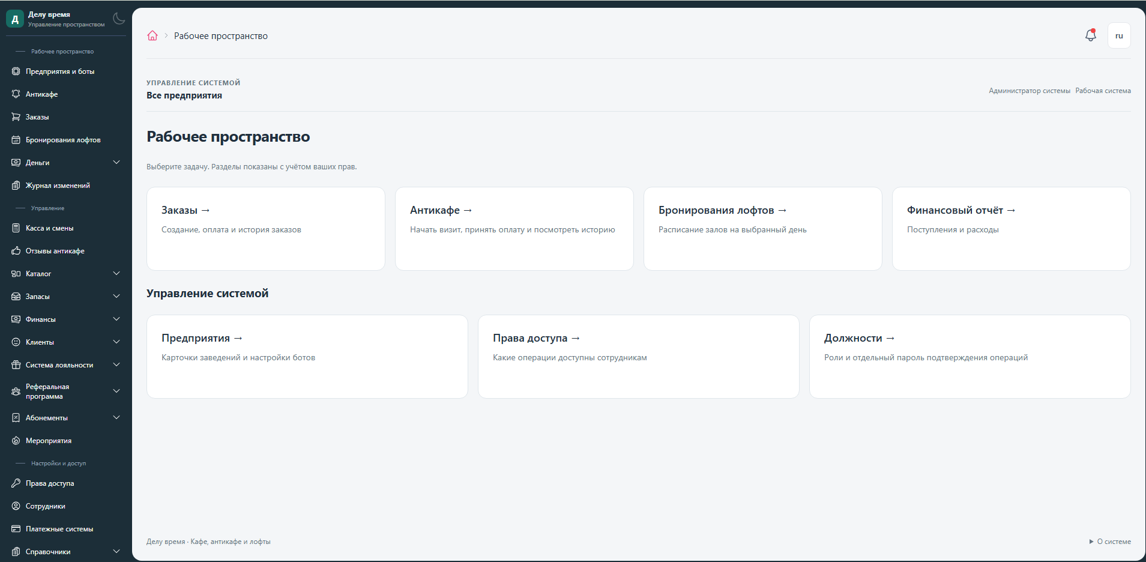The image size is (1146, 562).
Task: Click Платежные системы card icon
Action: tap(16, 529)
